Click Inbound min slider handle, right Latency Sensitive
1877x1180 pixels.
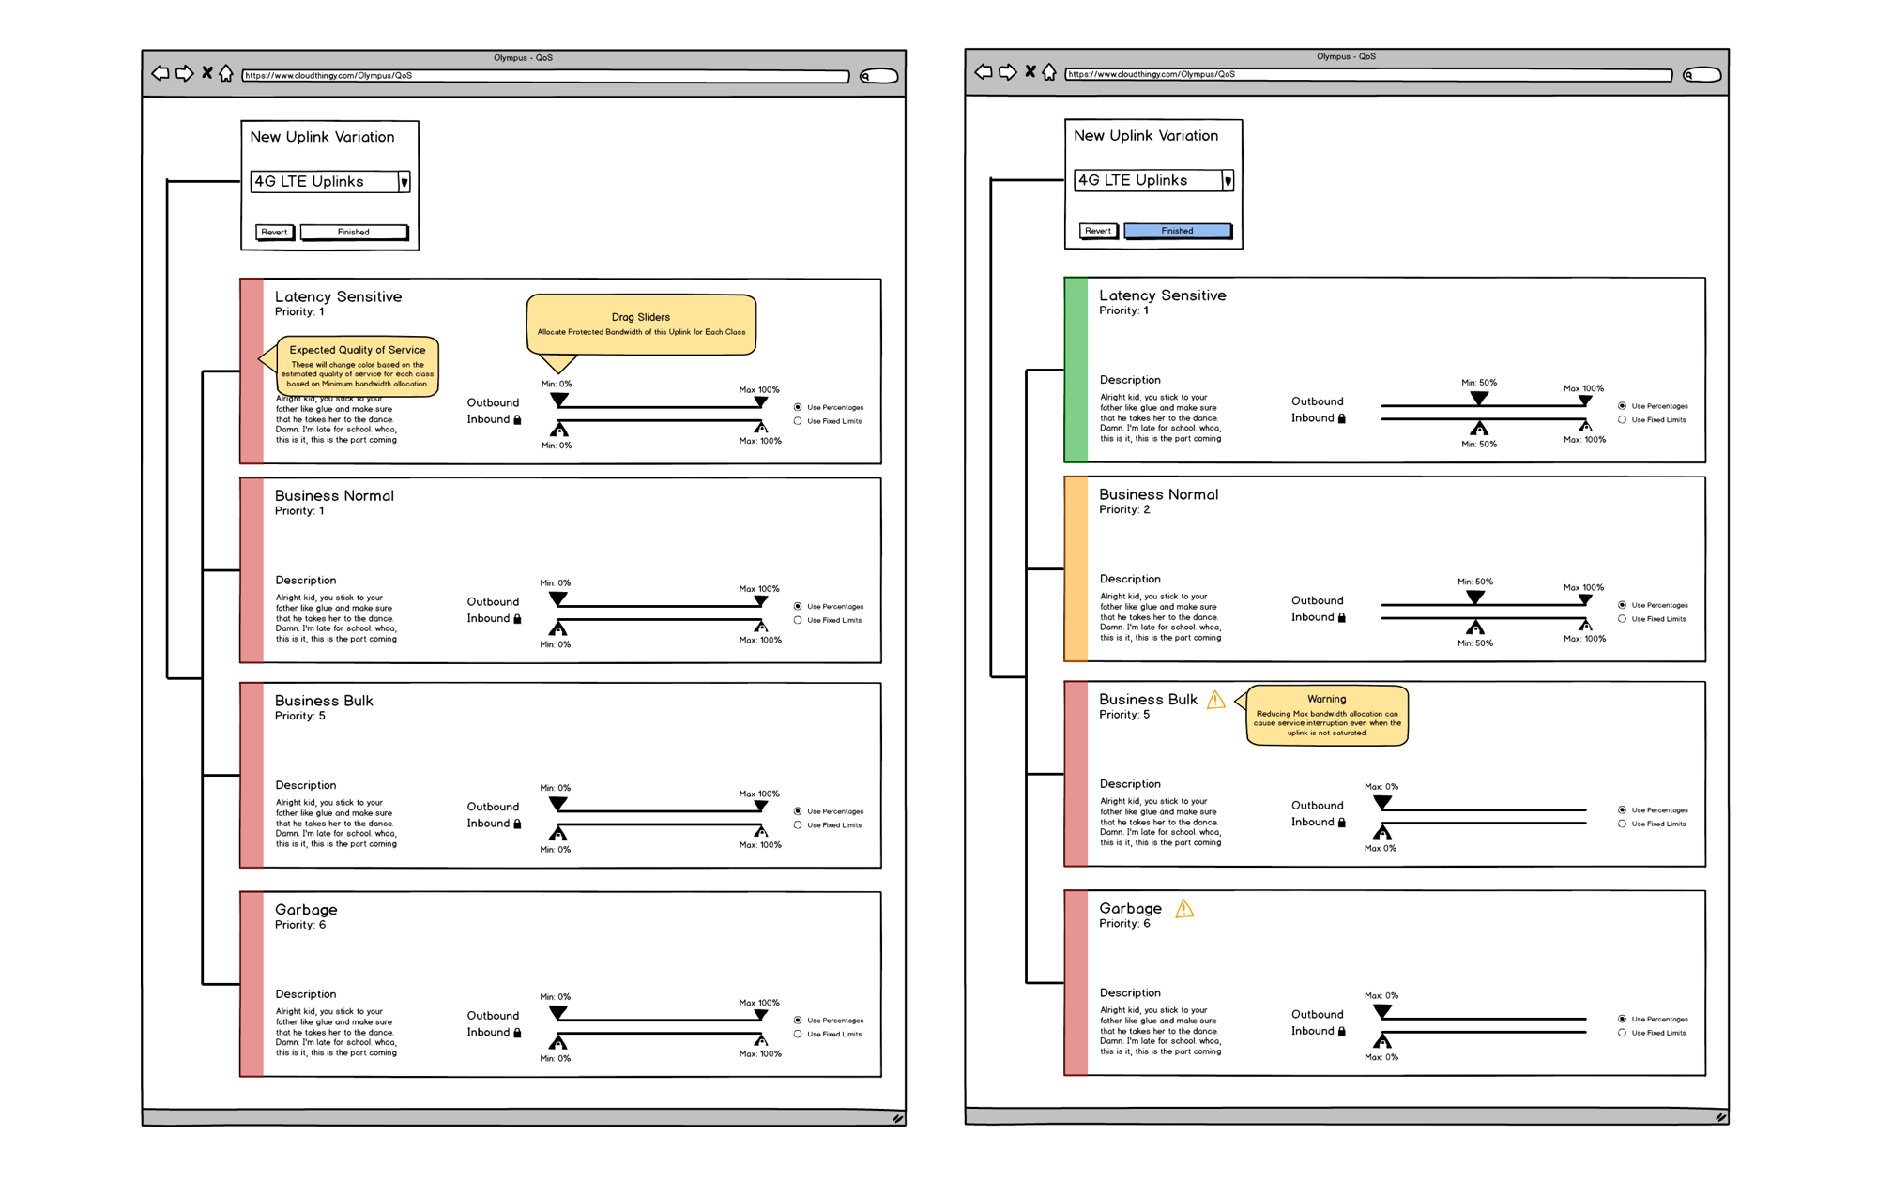(x=1479, y=429)
